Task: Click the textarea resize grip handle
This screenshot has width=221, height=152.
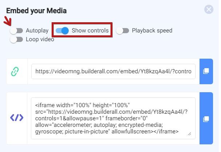Action: tap(189, 134)
